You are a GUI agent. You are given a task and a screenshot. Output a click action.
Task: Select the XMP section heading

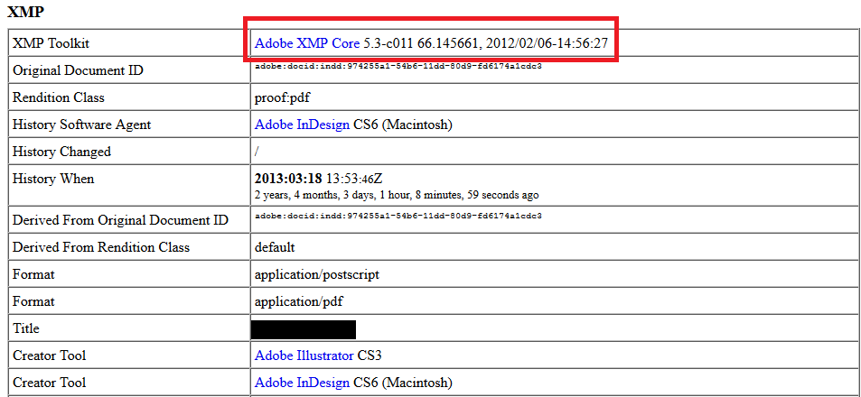coord(25,12)
